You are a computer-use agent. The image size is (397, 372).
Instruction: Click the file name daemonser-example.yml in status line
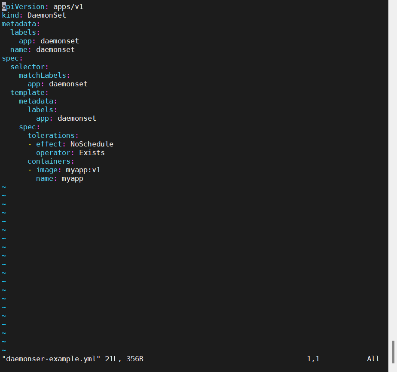tap(51, 359)
